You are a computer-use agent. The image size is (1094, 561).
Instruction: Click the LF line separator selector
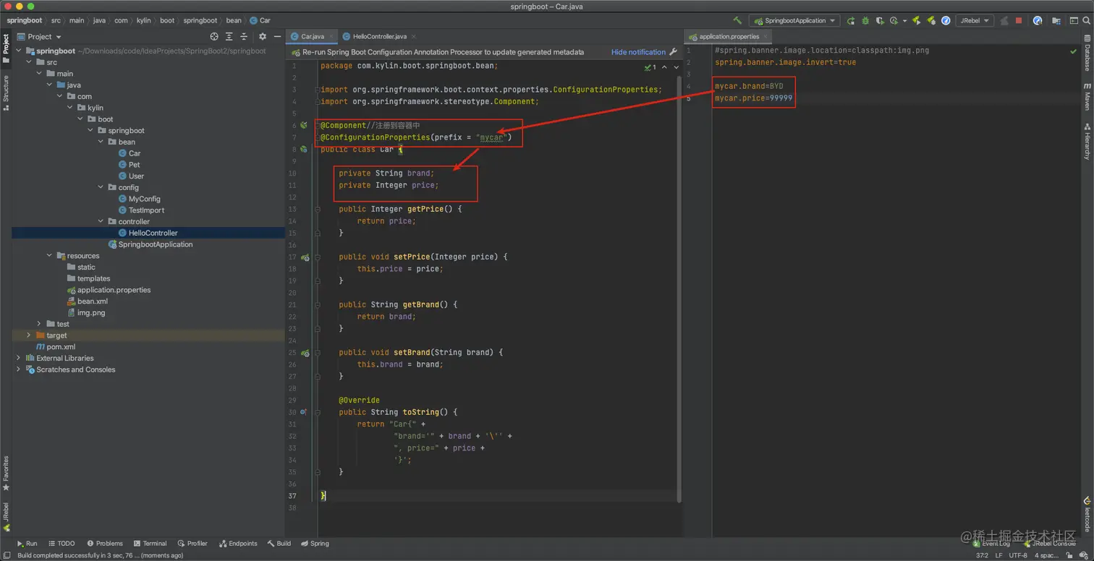tap(998, 556)
